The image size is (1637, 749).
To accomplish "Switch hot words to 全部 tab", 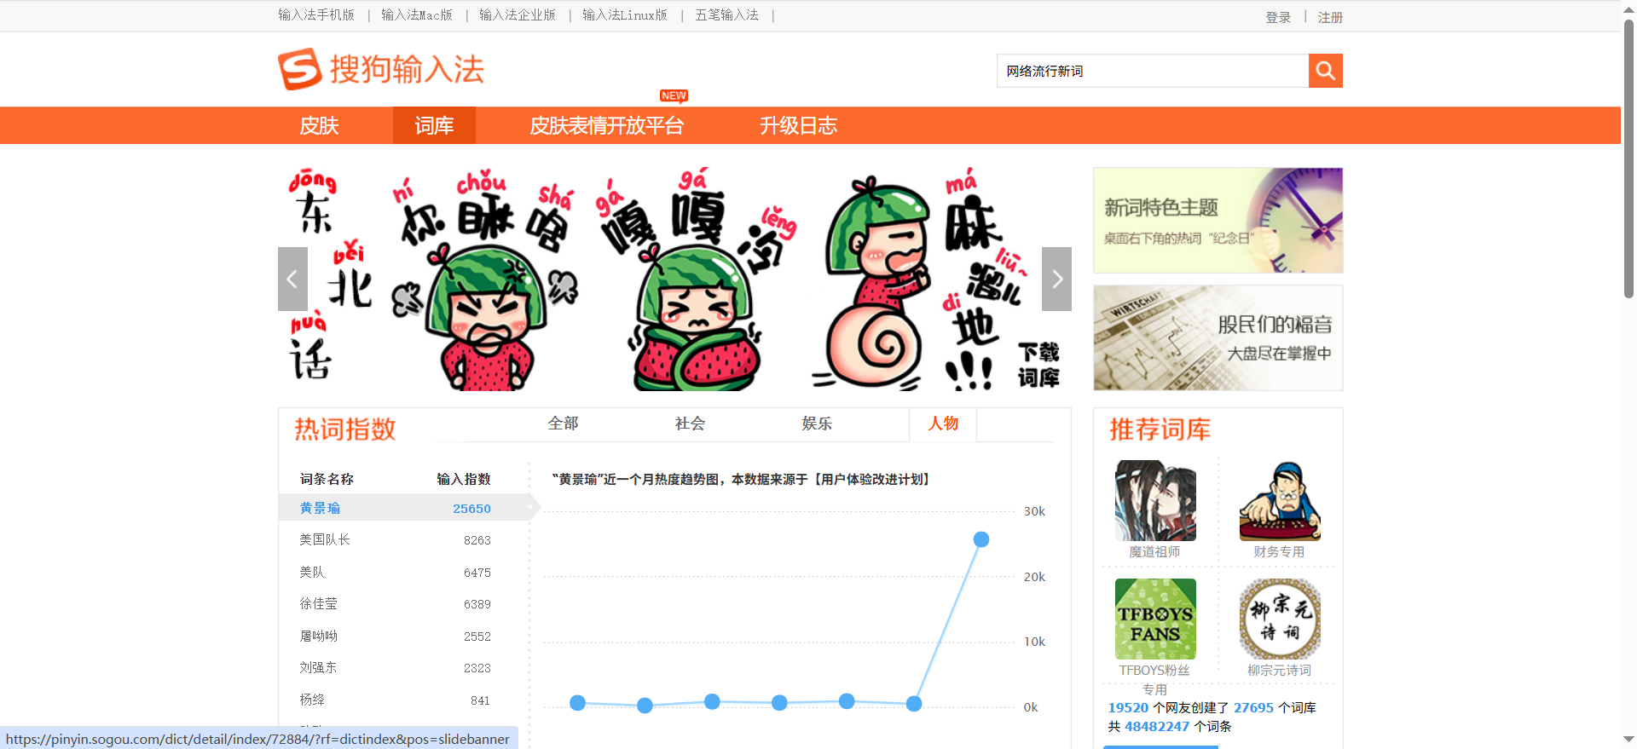I will tap(563, 423).
